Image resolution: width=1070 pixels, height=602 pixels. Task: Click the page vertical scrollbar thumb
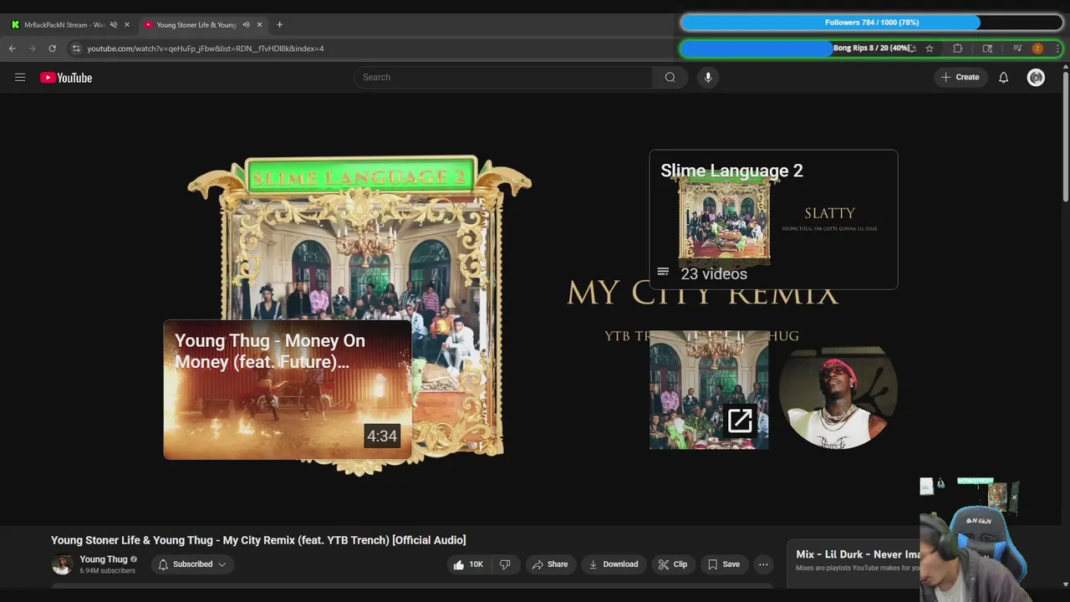[x=1065, y=137]
